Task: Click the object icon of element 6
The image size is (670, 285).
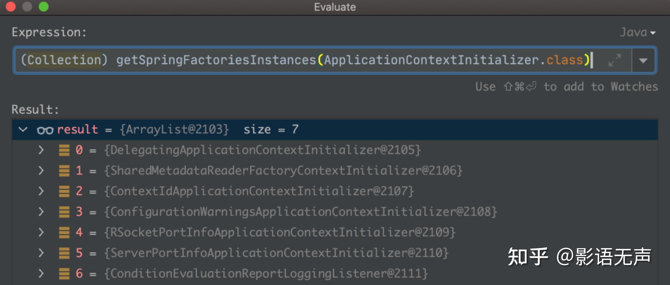Action: click(64, 274)
